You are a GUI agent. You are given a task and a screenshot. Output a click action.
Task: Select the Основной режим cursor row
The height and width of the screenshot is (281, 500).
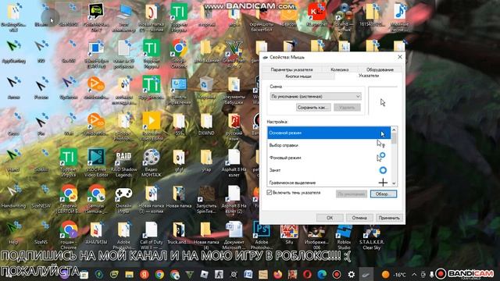pos(329,133)
